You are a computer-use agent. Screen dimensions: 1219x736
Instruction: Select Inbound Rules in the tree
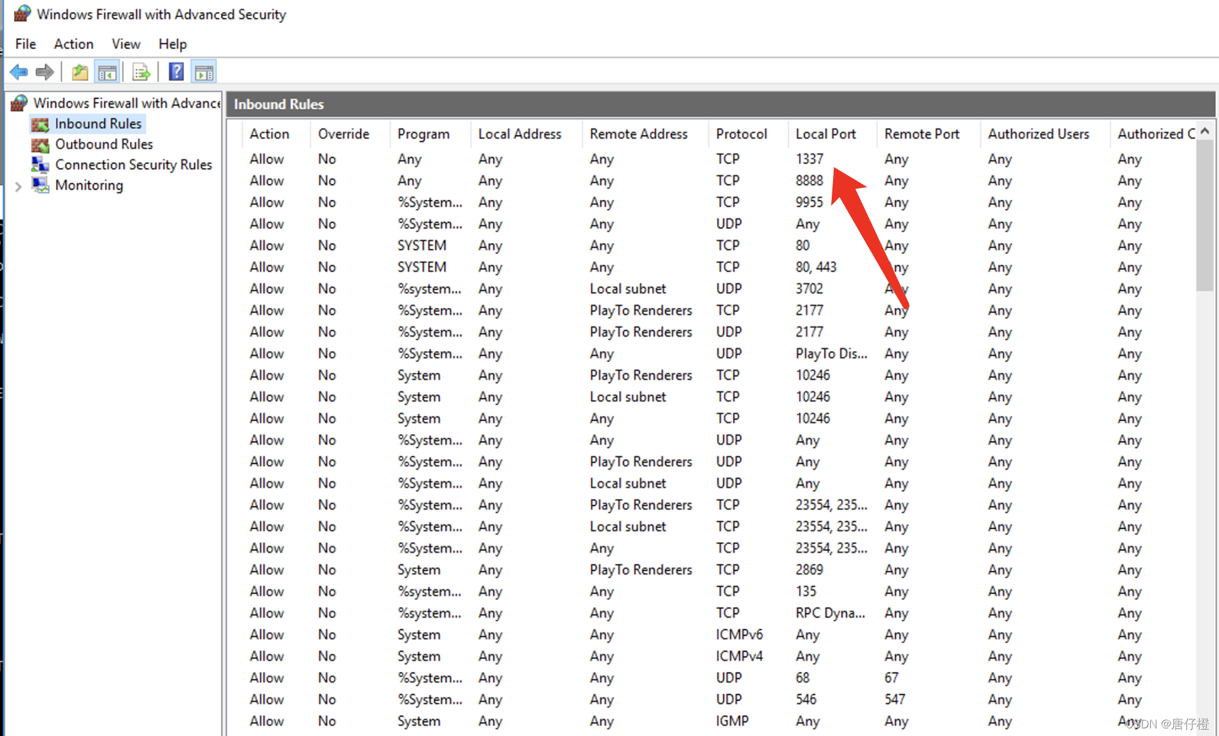click(x=98, y=124)
